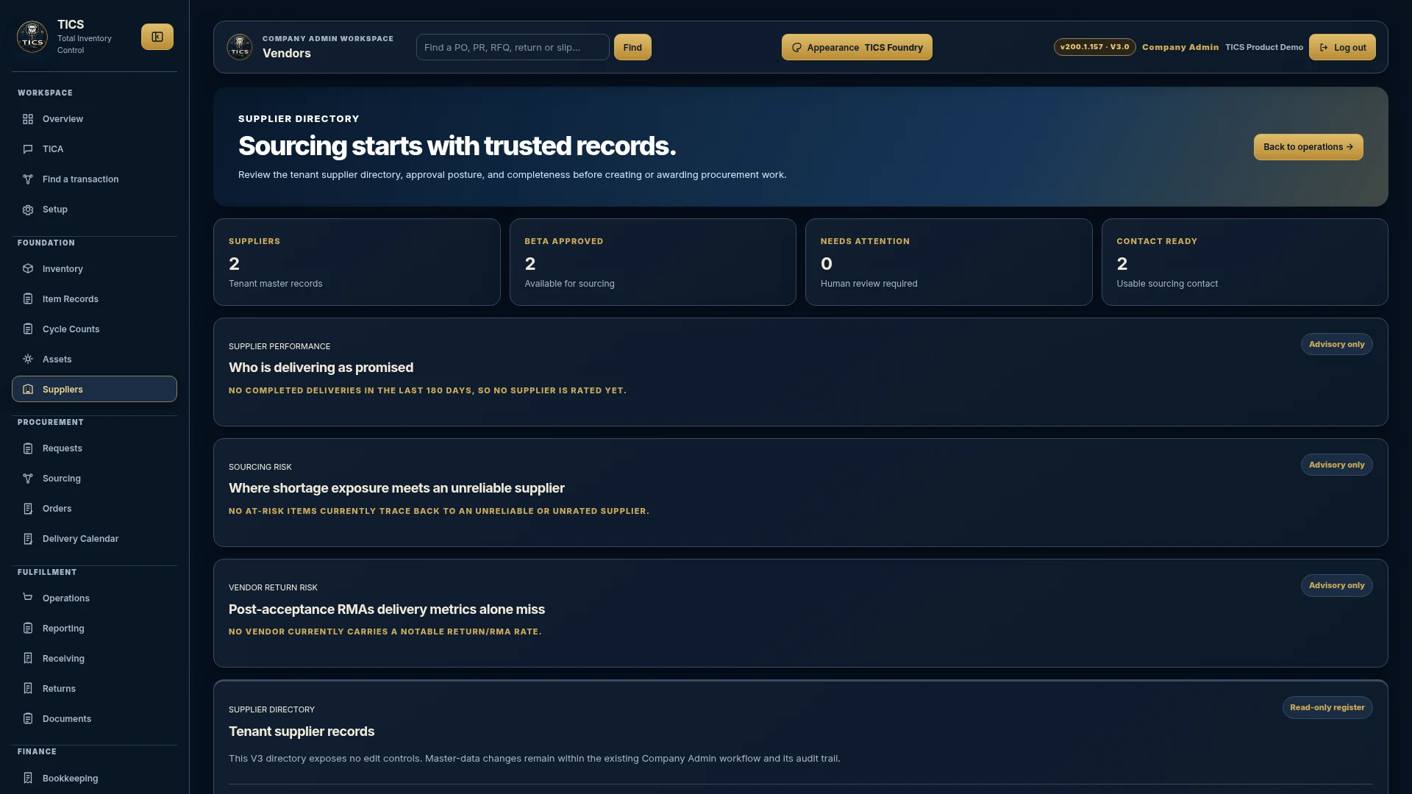Open the Returns section
The height and width of the screenshot is (794, 1412).
pos(94,689)
